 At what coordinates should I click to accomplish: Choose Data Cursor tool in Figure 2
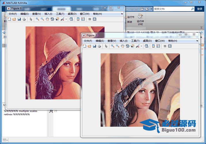click(x=133, y=46)
